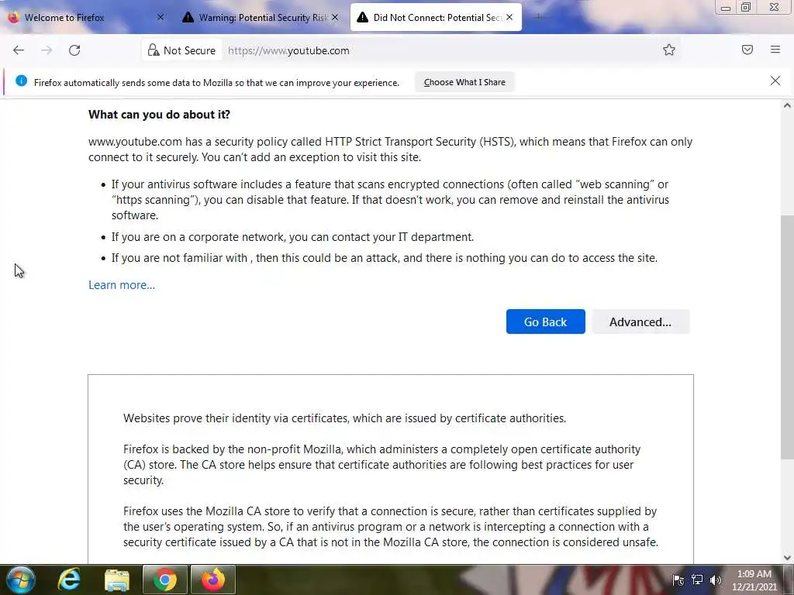Open the volume speaker tray icon
The height and width of the screenshot is (595, 794).
tap(716, 580)
